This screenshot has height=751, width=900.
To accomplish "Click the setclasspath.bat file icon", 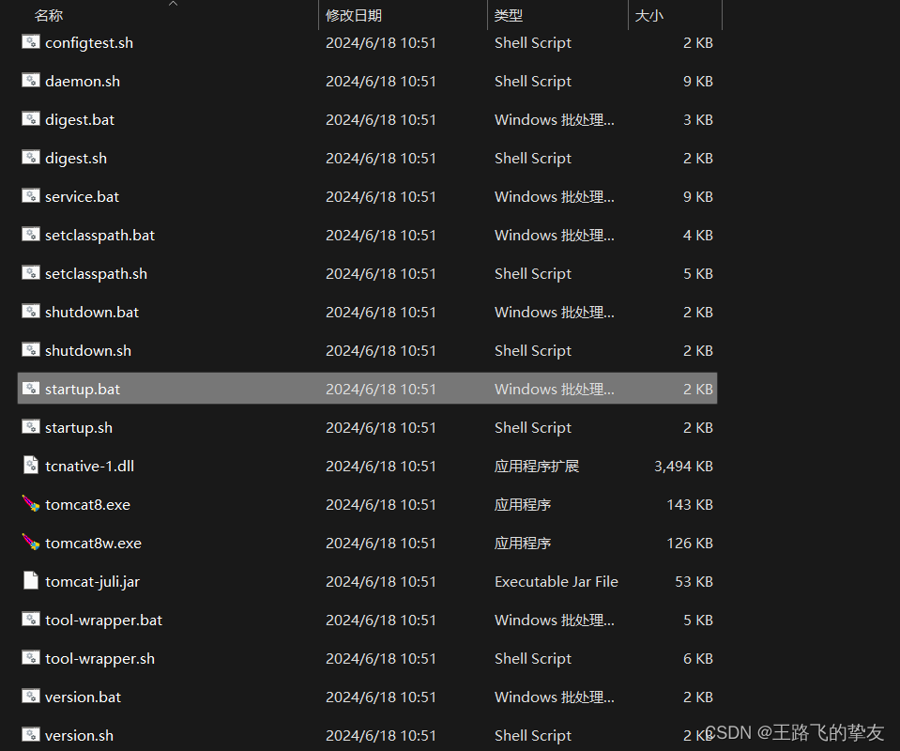I will 31,235.
